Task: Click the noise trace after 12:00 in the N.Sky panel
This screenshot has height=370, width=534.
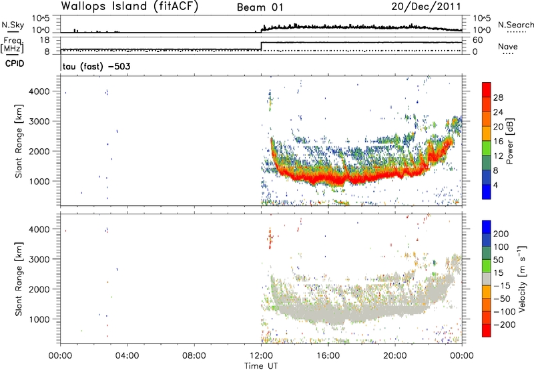Action: [x=361, y=27]
